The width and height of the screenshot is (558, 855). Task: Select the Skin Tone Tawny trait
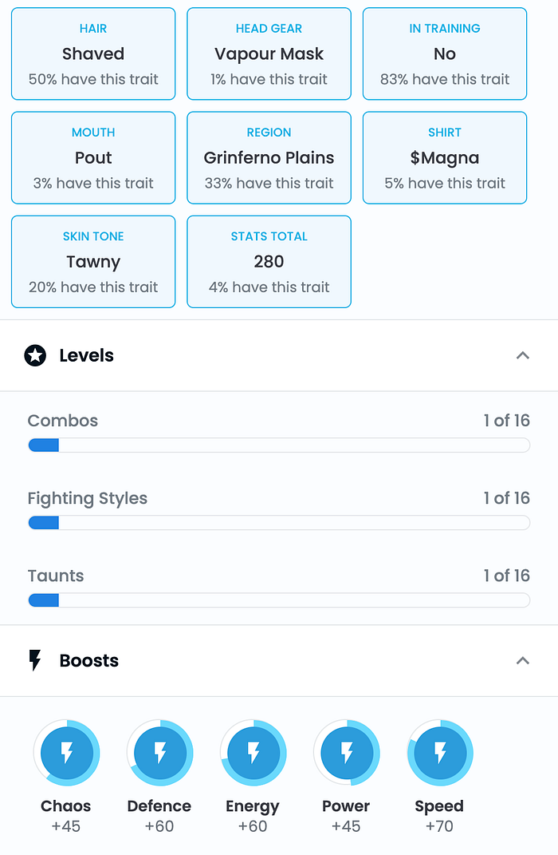coord(93,262)
